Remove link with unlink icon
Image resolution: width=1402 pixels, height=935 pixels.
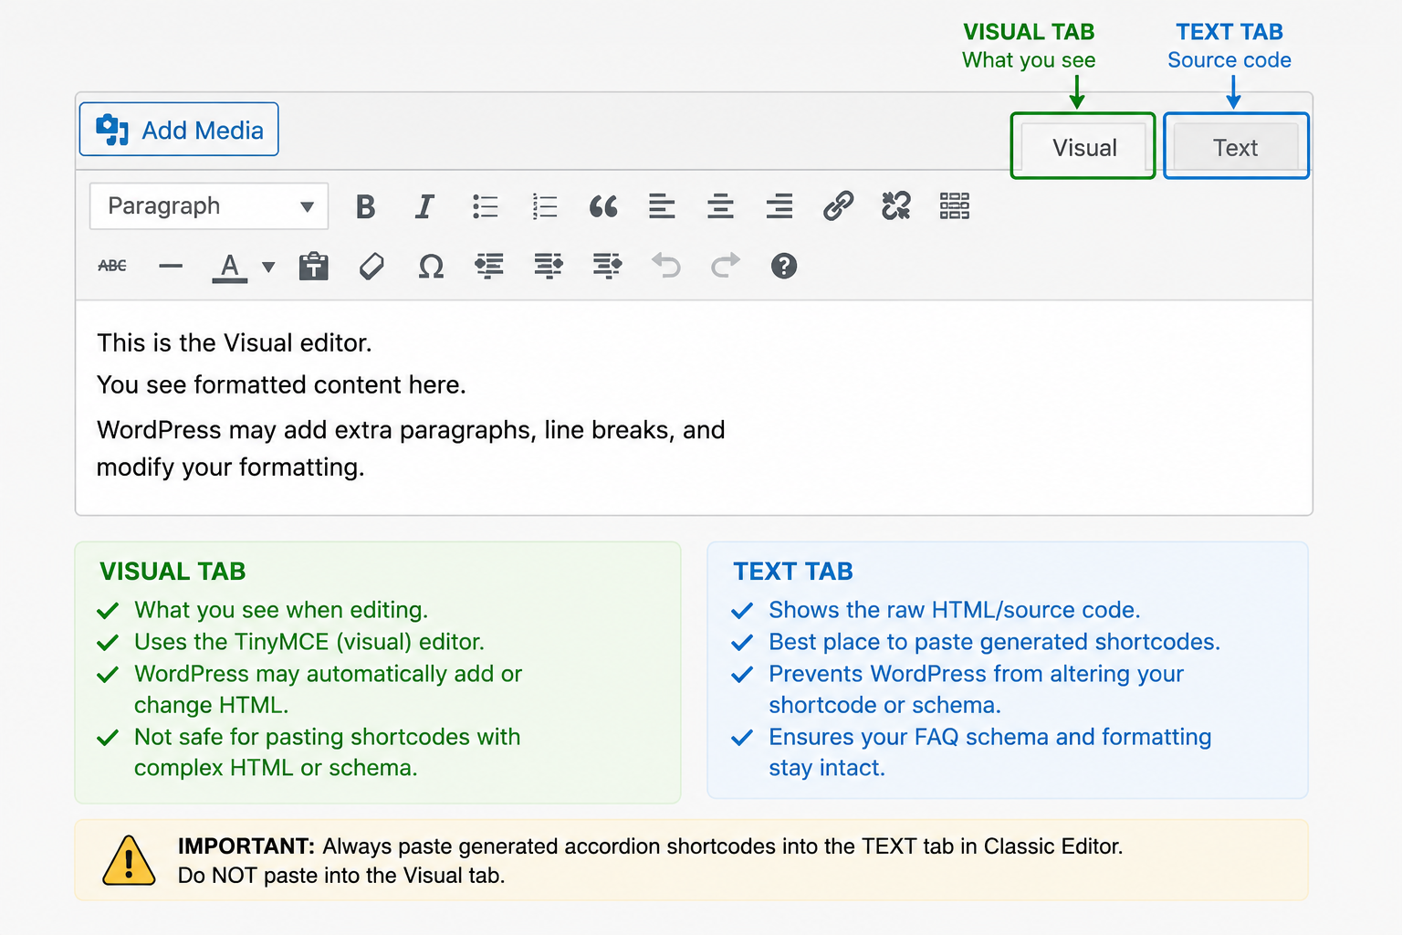(896, 206)
